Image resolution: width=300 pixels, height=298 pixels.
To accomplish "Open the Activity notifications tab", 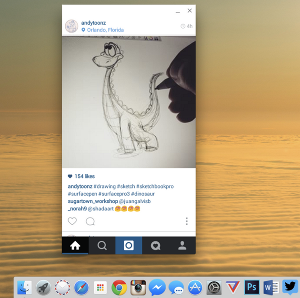I will coord(155,246).
